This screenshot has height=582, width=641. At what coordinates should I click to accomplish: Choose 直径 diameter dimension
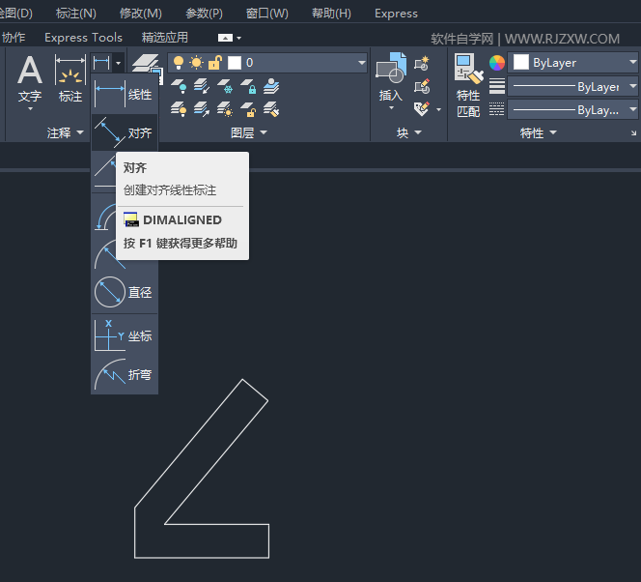[125, 292]
